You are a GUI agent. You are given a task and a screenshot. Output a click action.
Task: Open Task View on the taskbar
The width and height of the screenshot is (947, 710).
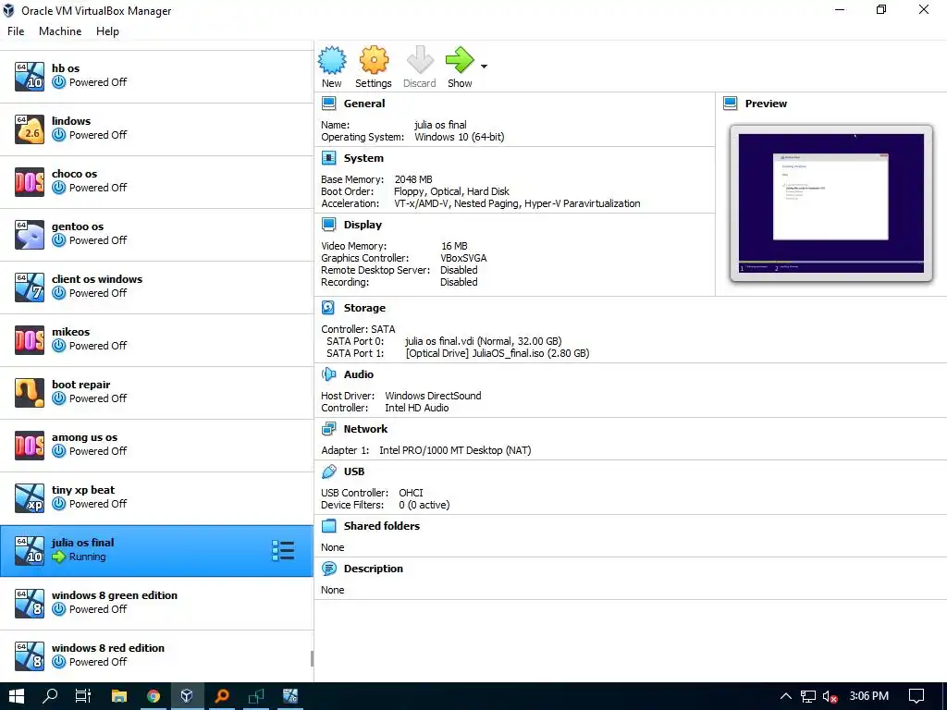click(x=83, y=696)
